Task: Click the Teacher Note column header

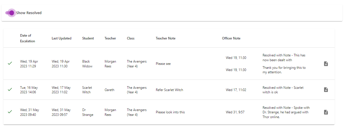Action: [165, 38]
